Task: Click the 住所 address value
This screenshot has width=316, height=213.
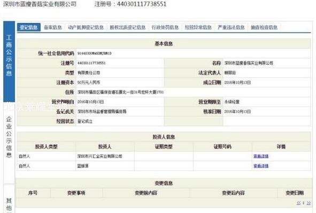Action: 120,92
